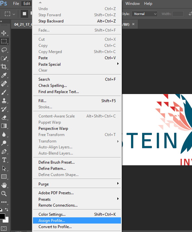Select the Horizontal Type tool
Screen dimensions: 192x232
4,160
